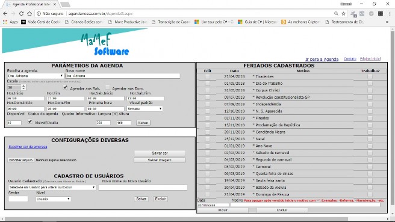This screenshot has height=222, width=395.
Task: Click the 'Hor.Início' time field
Action: [25, 99]
